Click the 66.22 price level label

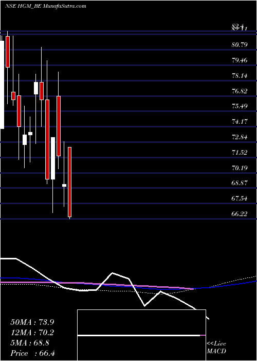pyautogui.click(x=240, y=214)
